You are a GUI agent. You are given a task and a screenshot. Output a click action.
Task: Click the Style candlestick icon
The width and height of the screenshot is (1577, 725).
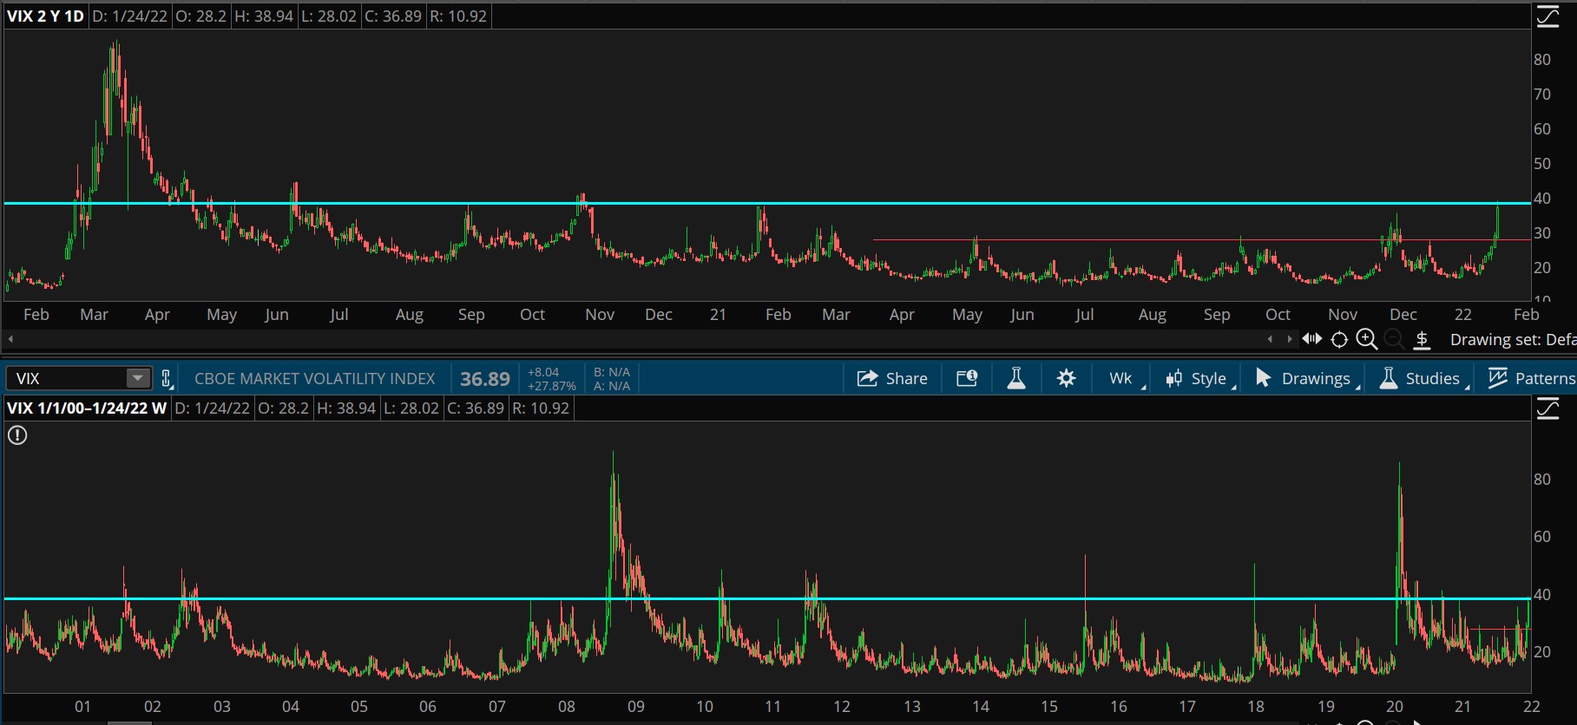click(x=1173, y=378)
